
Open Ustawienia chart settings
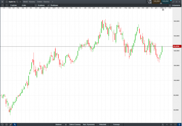[x=175, y=5]
